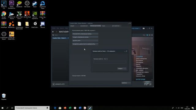Screen dimensions: 196x110
Task: Cancel file check with Отмена button
Action: point(122,69)
